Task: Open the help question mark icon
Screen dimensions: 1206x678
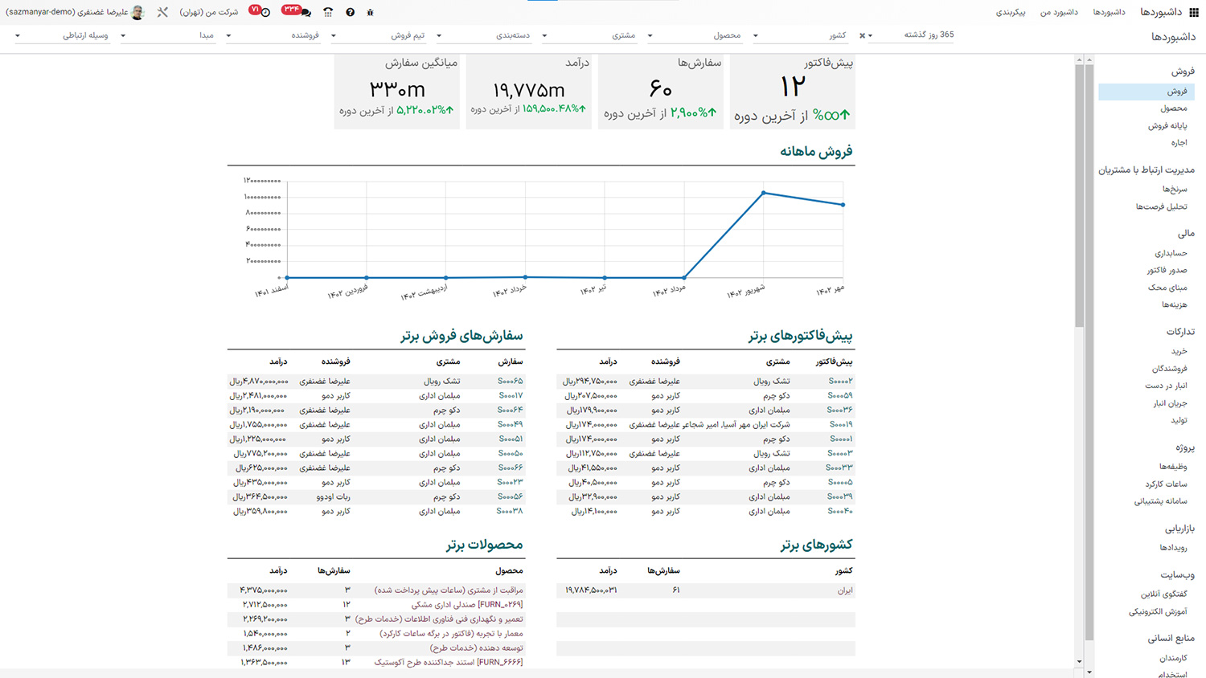Action: click(351, 12)
